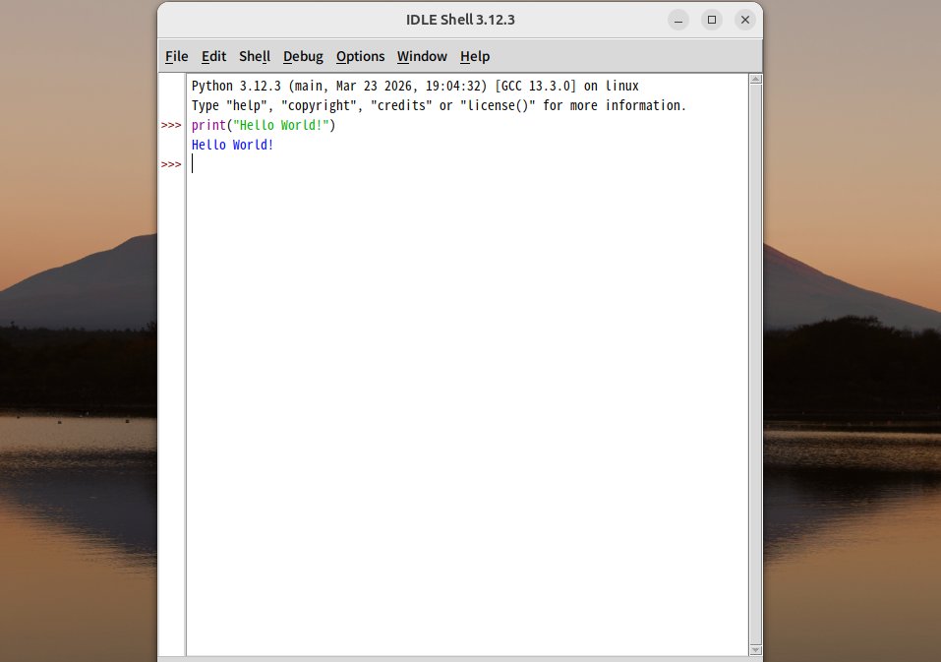Open the Shell menu
Image resolution: width=941 pixels, height=662 pixels.
(255, 56)
